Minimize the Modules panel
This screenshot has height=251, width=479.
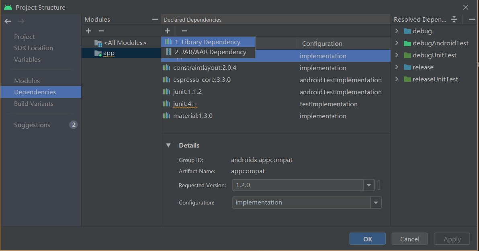pyautogui.click(x=155, y=19)
